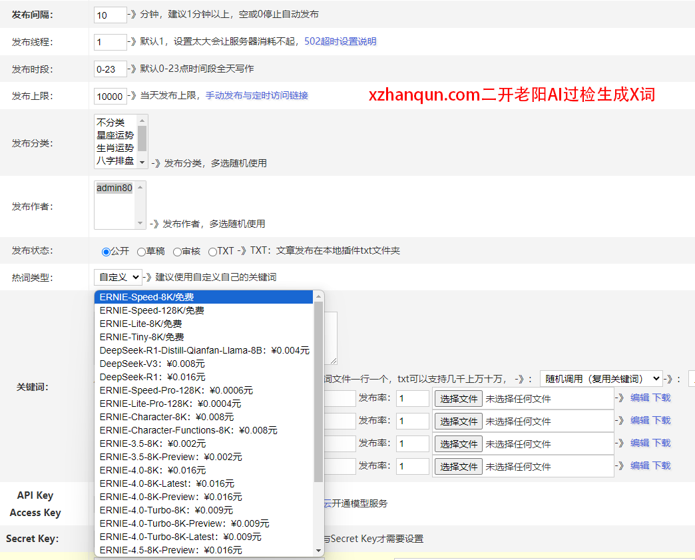Screen dimensions: 695x560
Task: Select ERNIE-Lite-Pro-128K model option
Action: point(204,404)
